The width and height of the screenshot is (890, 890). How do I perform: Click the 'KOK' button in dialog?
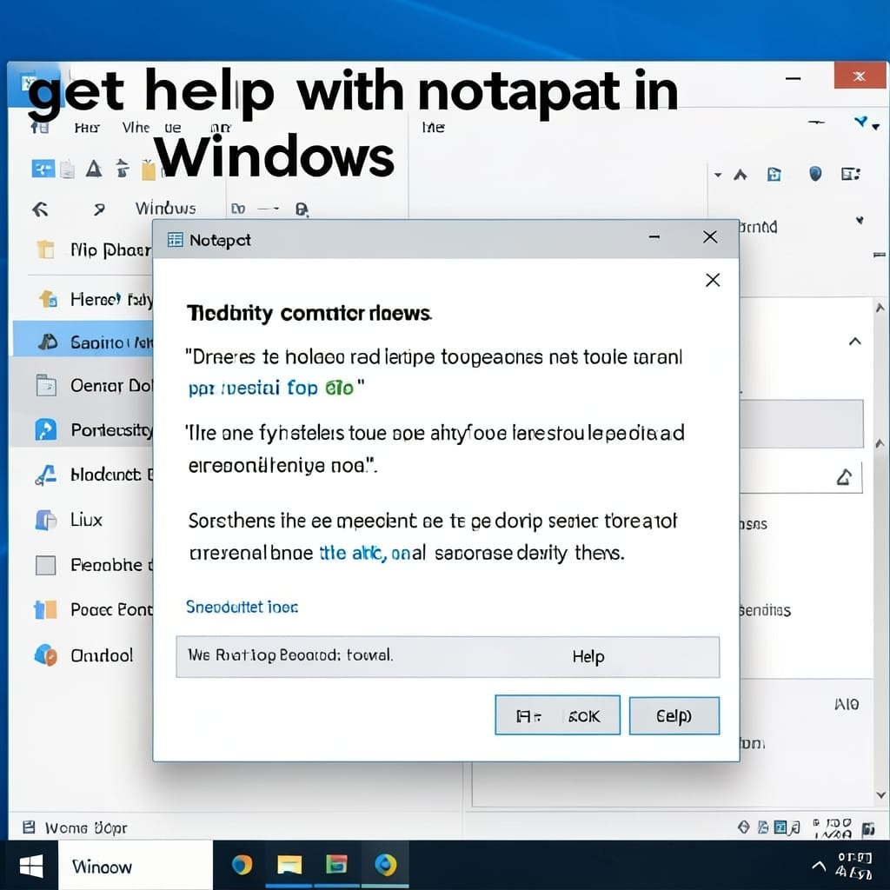click(557, 716)
